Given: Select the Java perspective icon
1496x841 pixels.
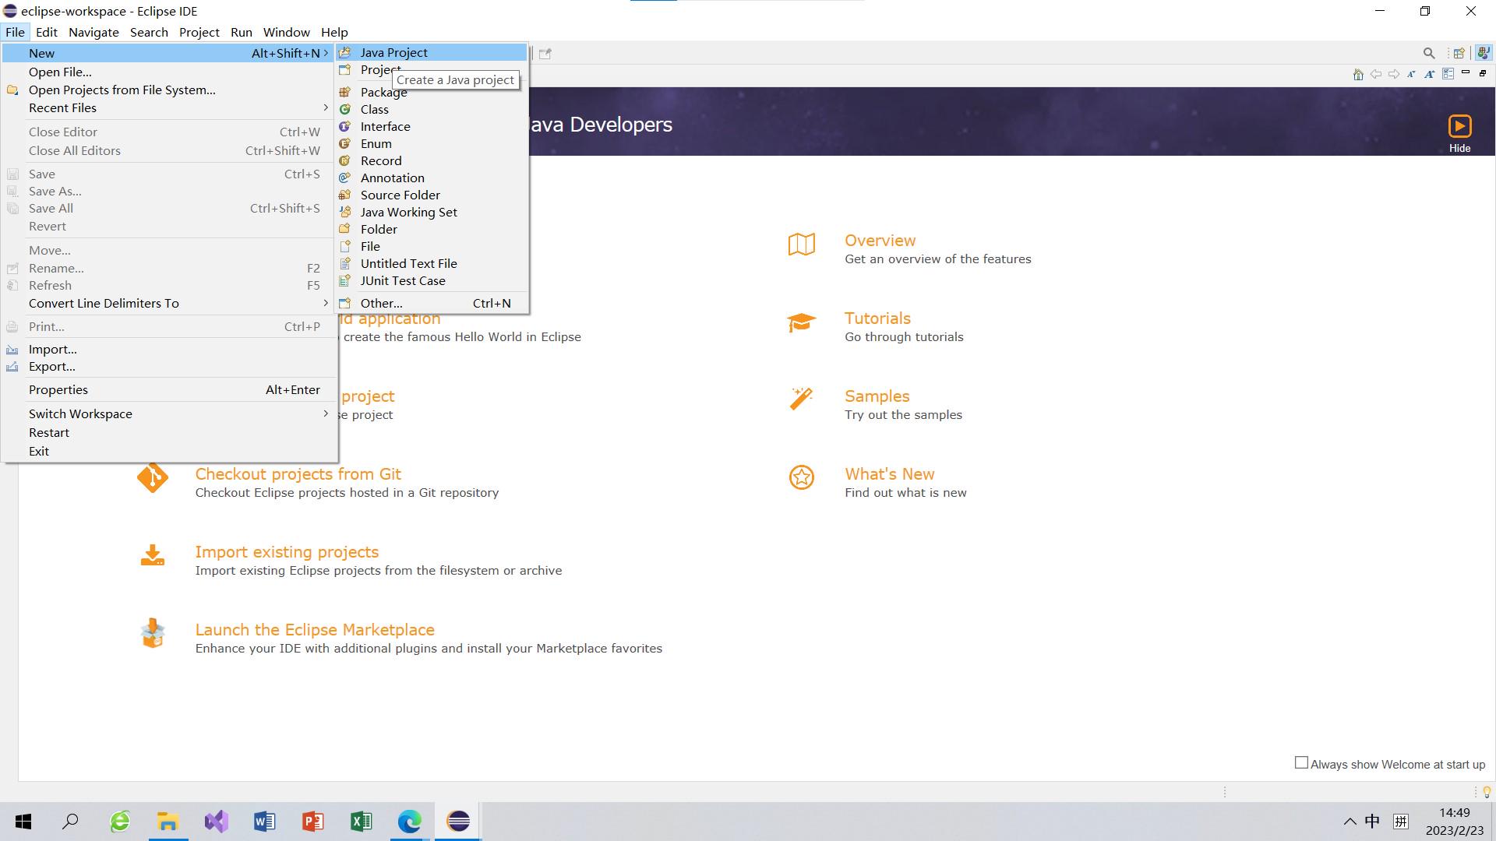Looking at the screenshot, I should tap(1484, 53).
